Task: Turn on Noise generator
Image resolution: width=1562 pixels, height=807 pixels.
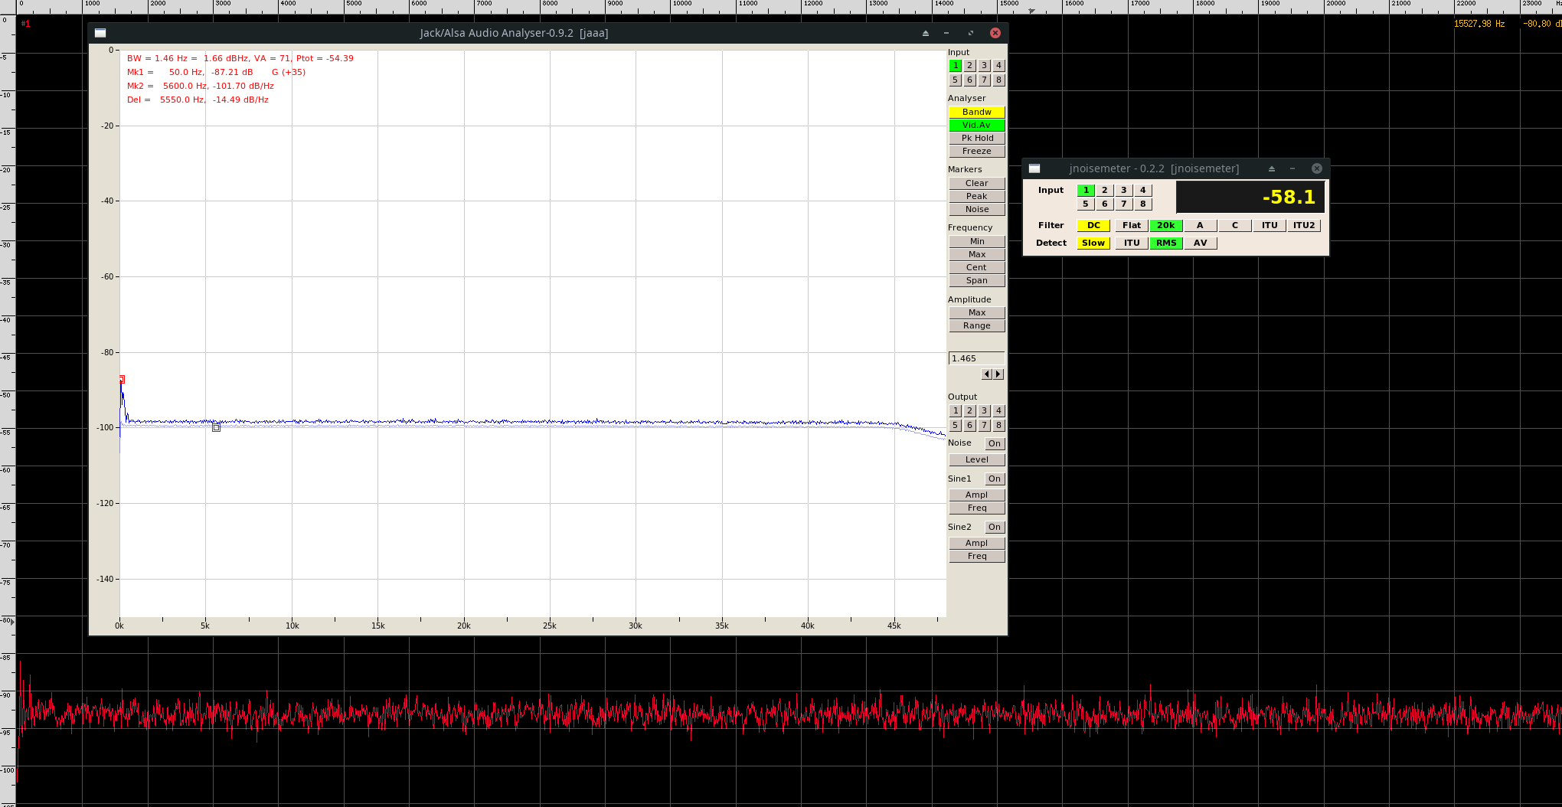Action: [x=994, y=443]
